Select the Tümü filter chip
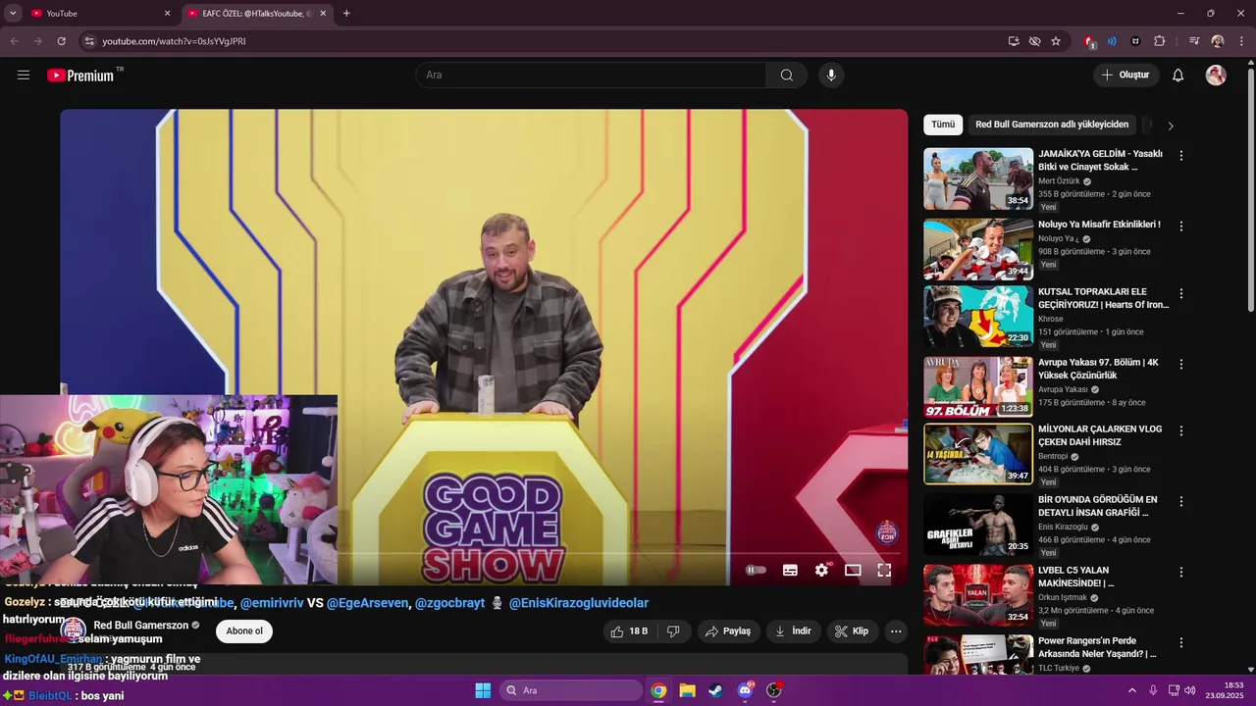Viewport: 1256px width, 706px height. point(943,125)
